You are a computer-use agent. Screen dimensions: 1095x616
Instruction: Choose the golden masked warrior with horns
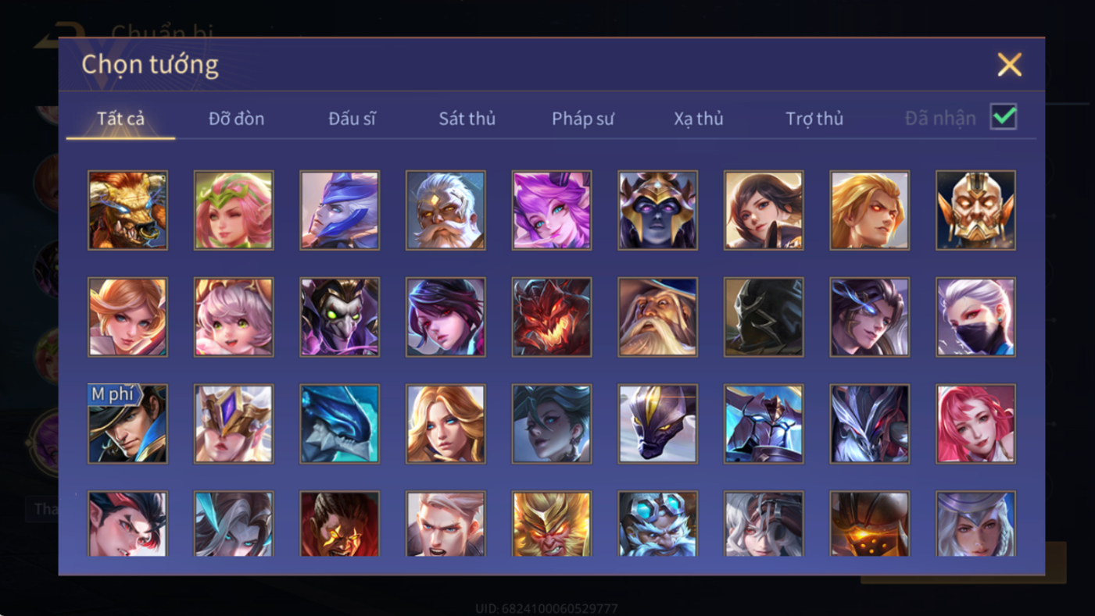click(x=975, y=211)
